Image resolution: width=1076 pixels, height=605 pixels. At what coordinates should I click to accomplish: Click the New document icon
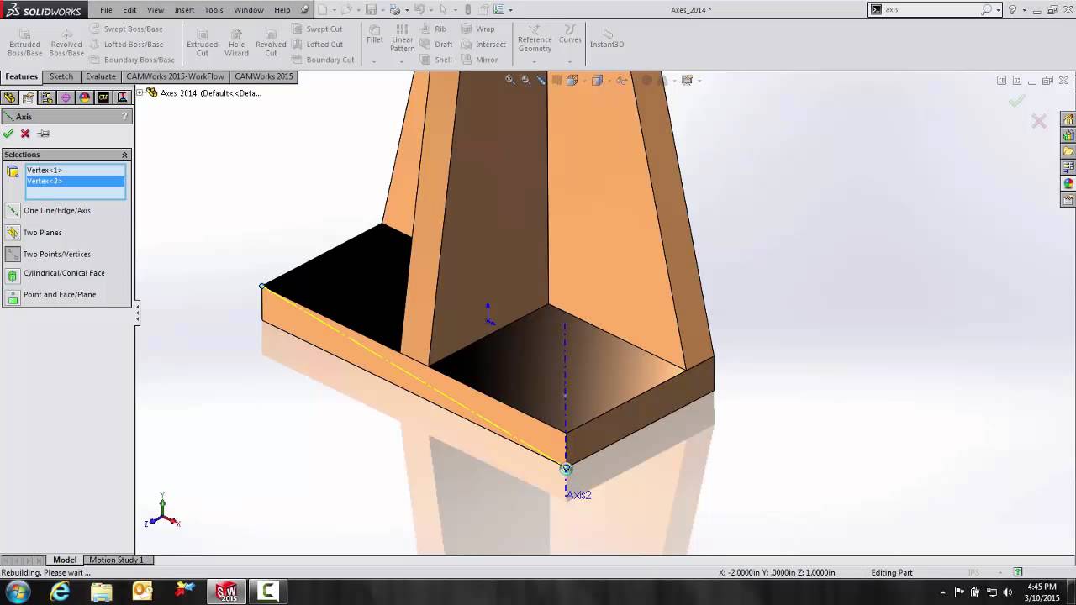coord(322,10)
